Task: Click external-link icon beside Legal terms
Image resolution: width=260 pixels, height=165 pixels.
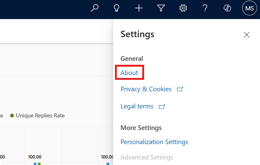Action: click(162, 107)
